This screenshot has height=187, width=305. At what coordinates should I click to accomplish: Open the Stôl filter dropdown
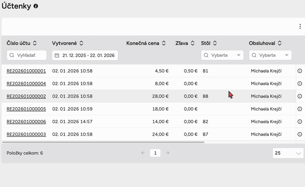coord(222,55)
